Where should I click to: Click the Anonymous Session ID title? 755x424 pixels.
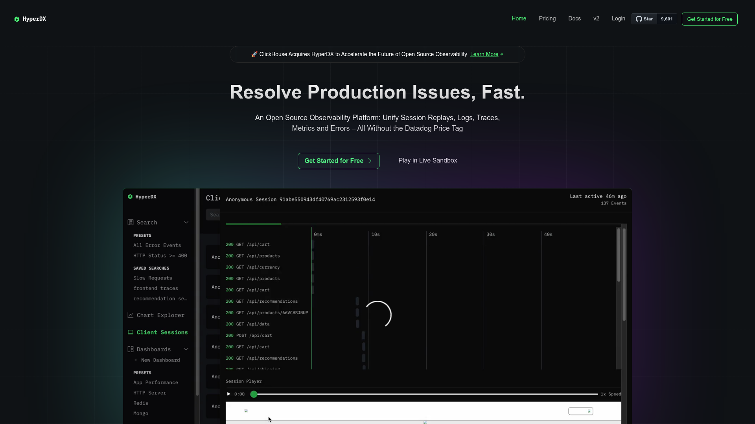click(300, 199)
